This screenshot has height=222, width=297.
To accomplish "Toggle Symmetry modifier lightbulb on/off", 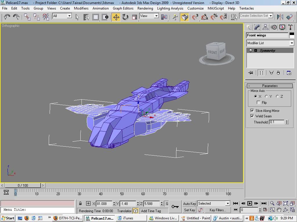I will pyautogui.click(x=251, y=50).
